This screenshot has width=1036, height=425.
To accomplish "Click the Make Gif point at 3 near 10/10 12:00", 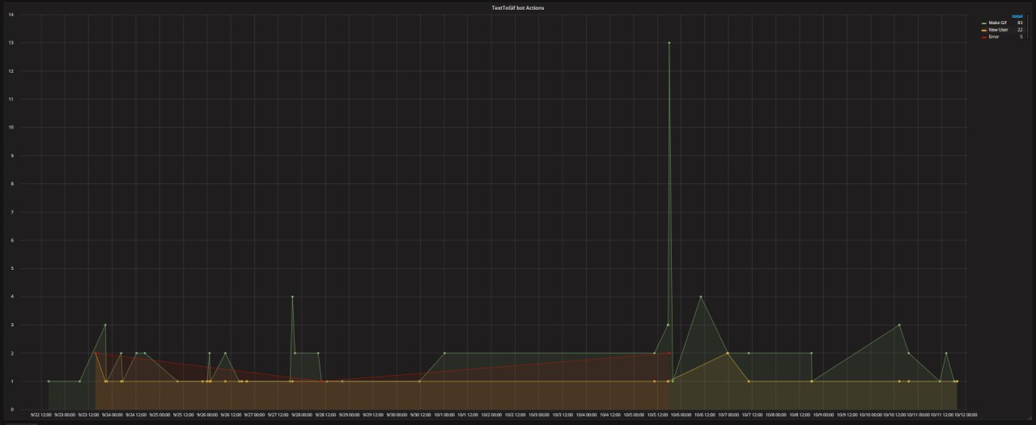I will coord(899,325).
